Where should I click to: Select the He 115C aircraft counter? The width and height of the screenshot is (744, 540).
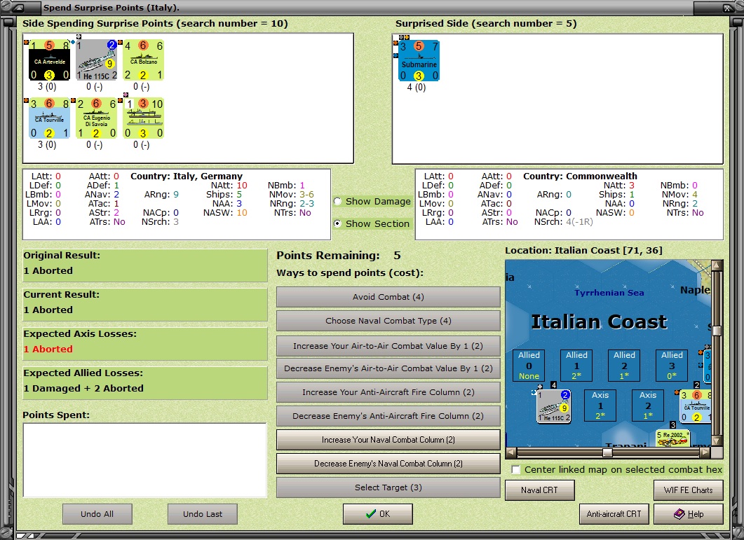point(97,60)
